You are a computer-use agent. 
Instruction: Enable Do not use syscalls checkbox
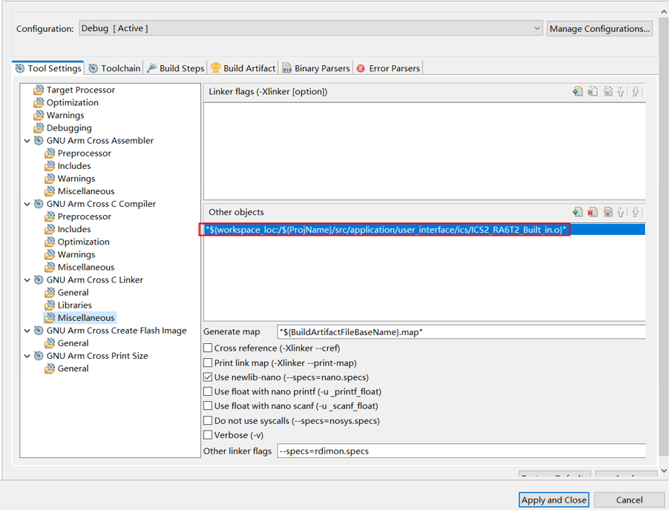[209, 421]
